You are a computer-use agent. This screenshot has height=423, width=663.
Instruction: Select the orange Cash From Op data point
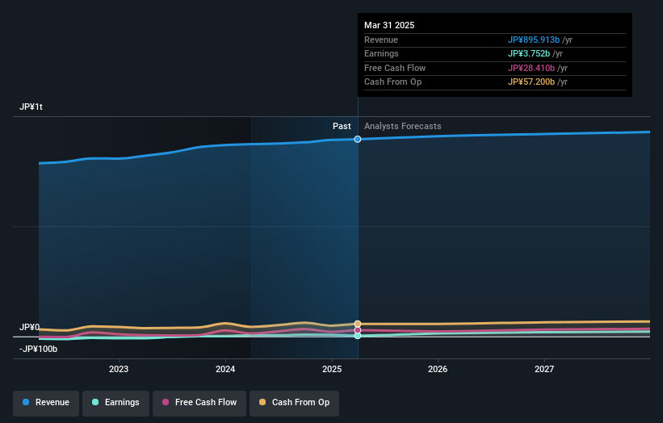[358, 325]
